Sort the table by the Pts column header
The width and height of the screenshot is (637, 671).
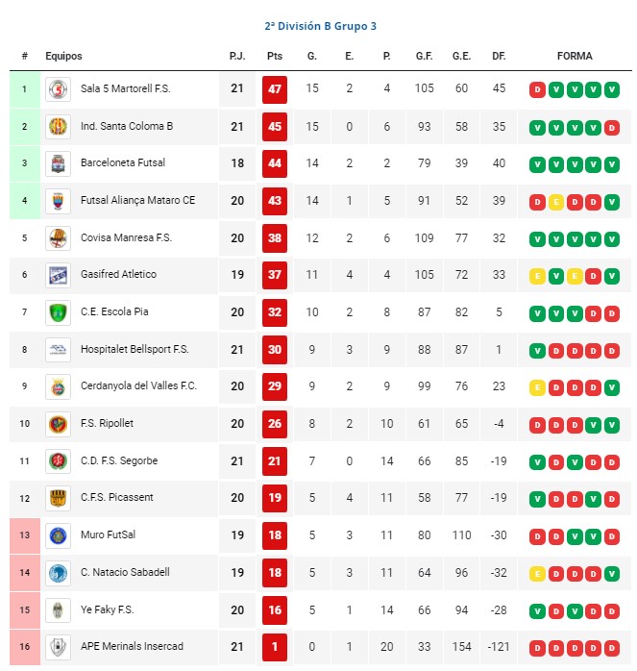point(275,56)
